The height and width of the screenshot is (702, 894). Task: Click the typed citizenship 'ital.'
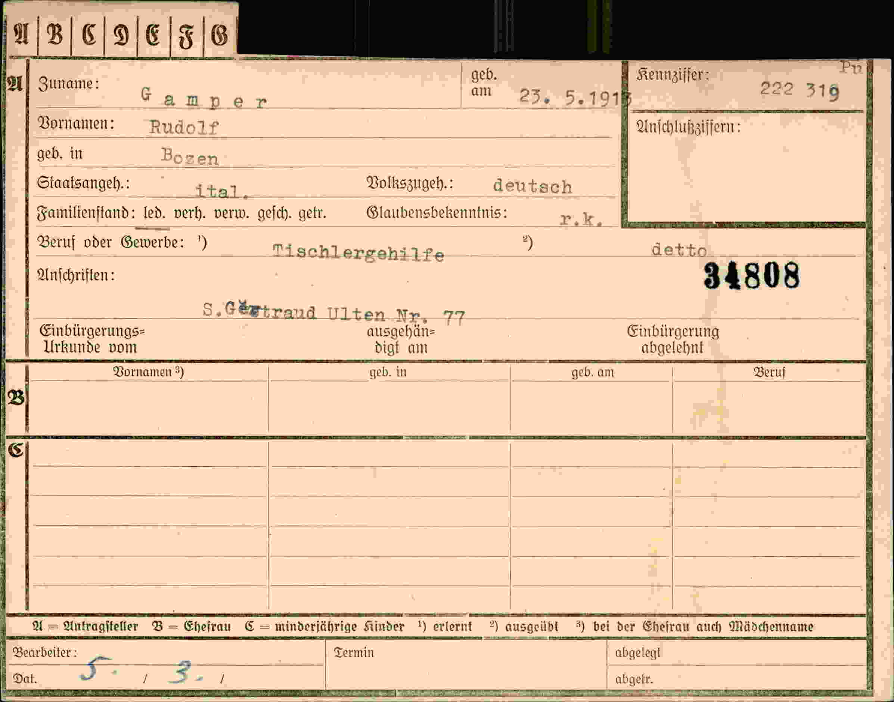click(x=222, y=191)
